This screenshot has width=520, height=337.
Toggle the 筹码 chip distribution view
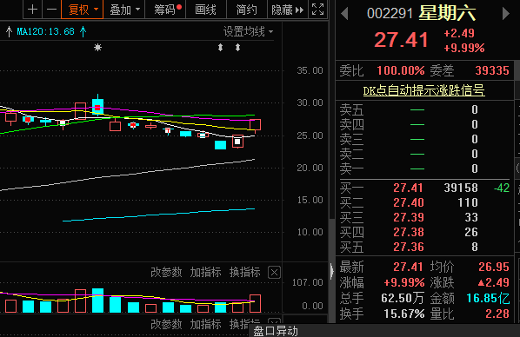(165, 10)
